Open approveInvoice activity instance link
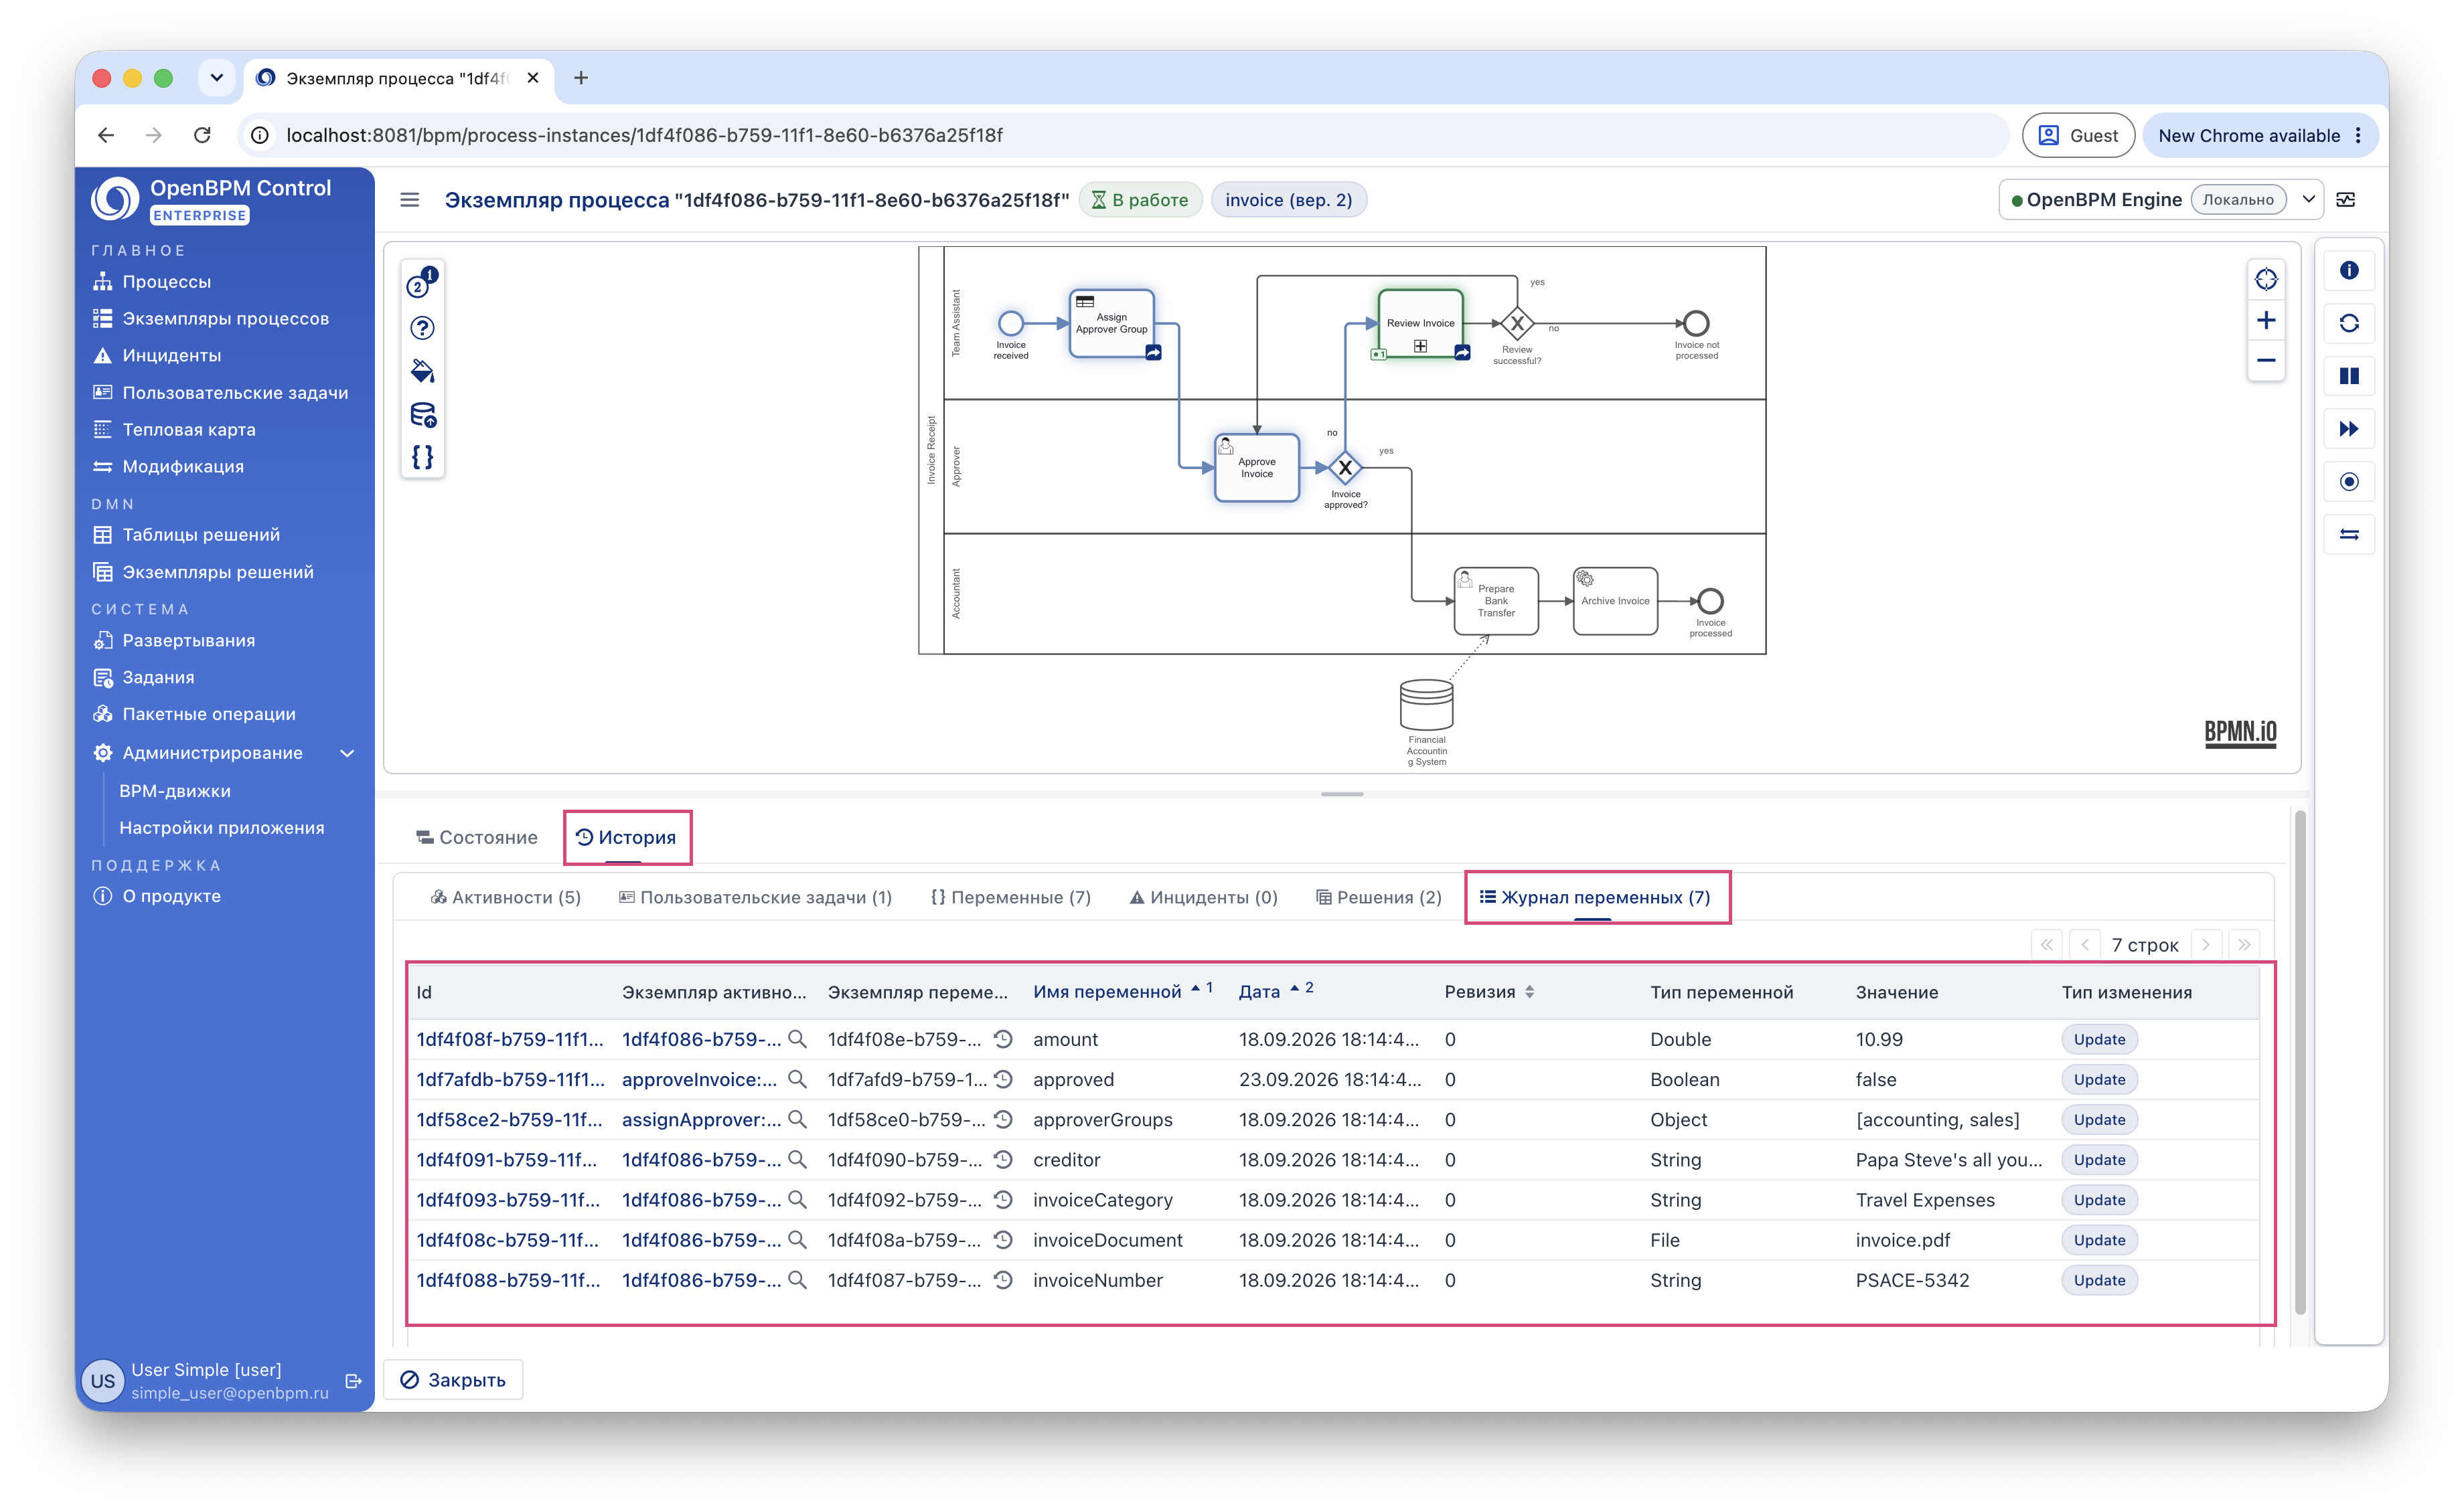 coord(699,1079)
